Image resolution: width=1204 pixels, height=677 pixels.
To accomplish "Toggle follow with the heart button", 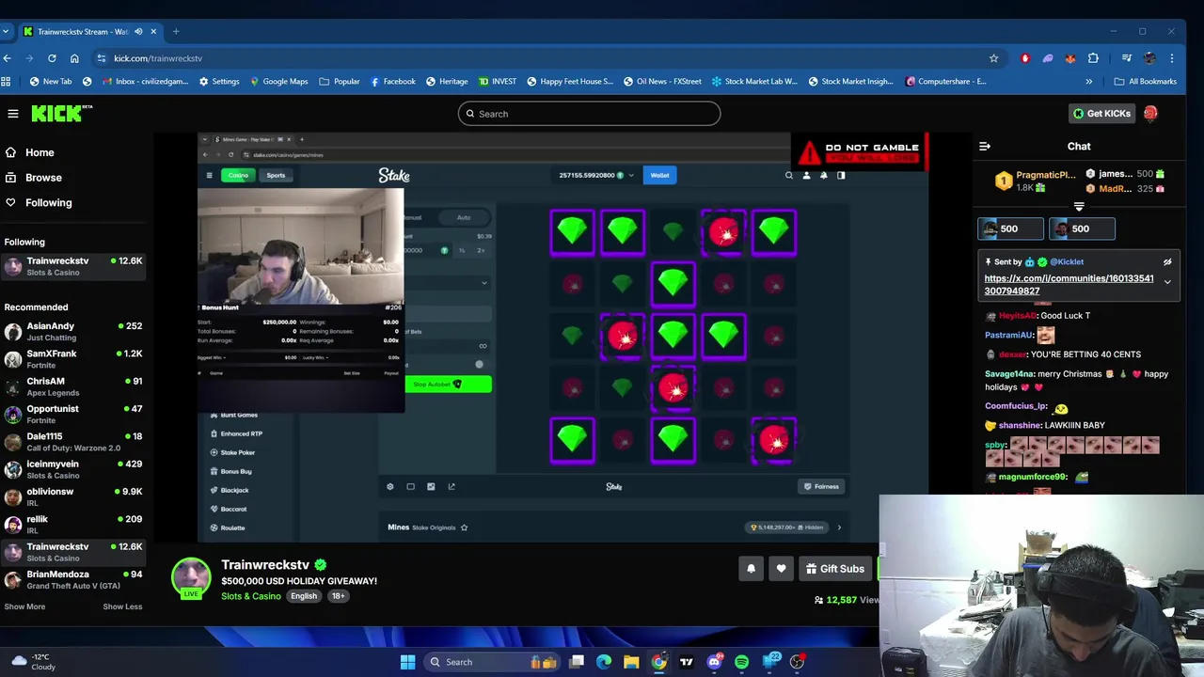I will coord(781,569).
